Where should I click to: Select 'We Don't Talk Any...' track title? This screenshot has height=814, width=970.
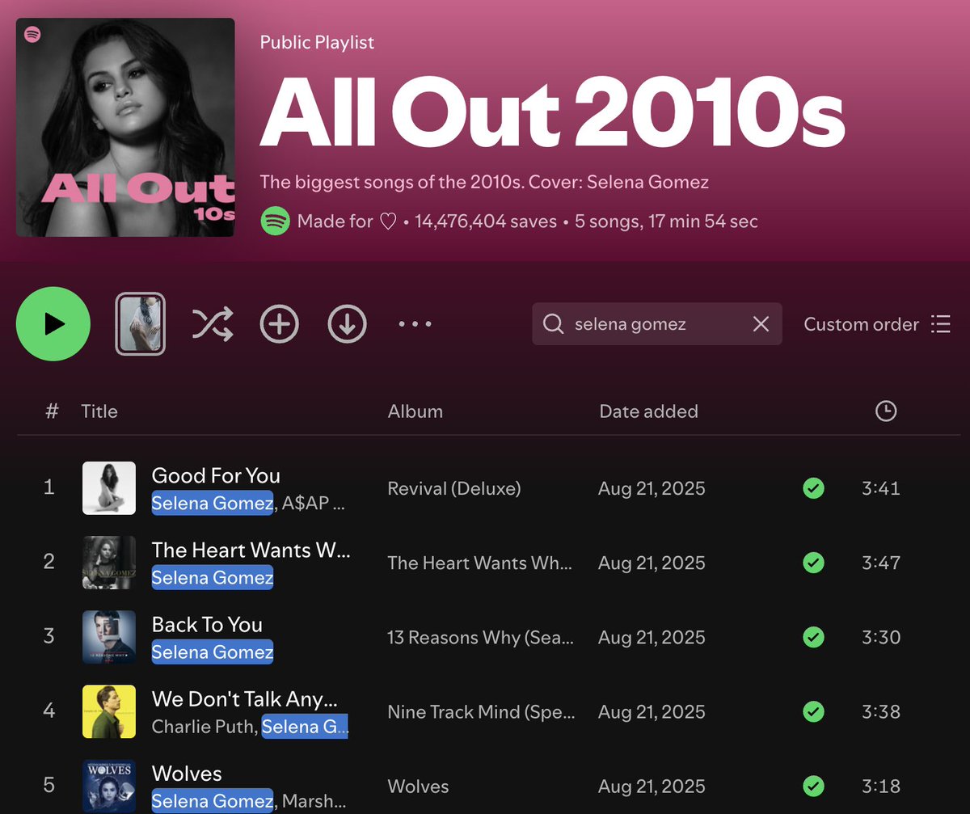[x=245, y=698]
